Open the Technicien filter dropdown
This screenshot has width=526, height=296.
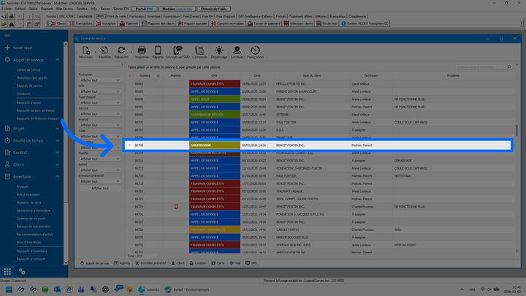pyautogui.click(x=99, y=80)
